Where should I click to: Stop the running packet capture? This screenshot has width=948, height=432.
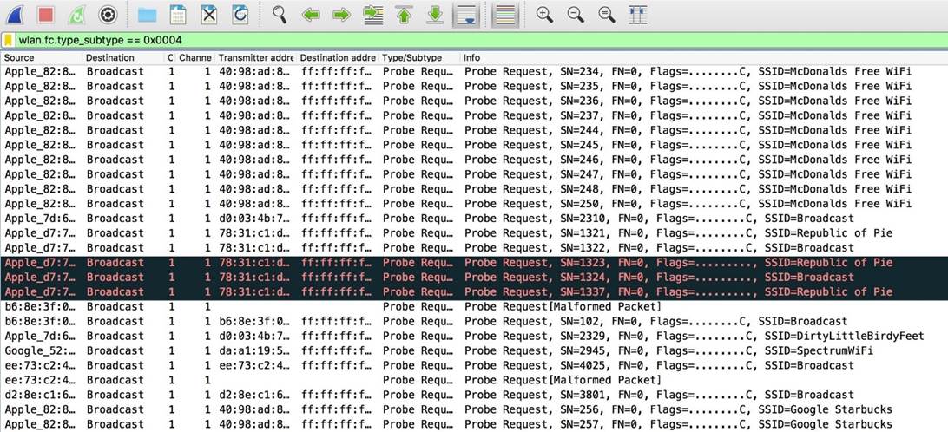coord(46,14)
